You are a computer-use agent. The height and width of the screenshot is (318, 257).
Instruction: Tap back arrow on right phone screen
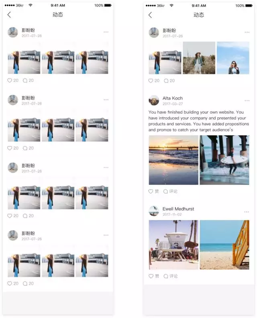pos(150,15)
